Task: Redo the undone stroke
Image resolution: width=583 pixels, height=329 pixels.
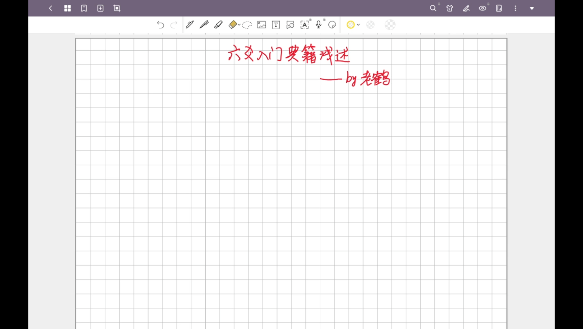Action: pyautogui.click(x=174, y=25)
